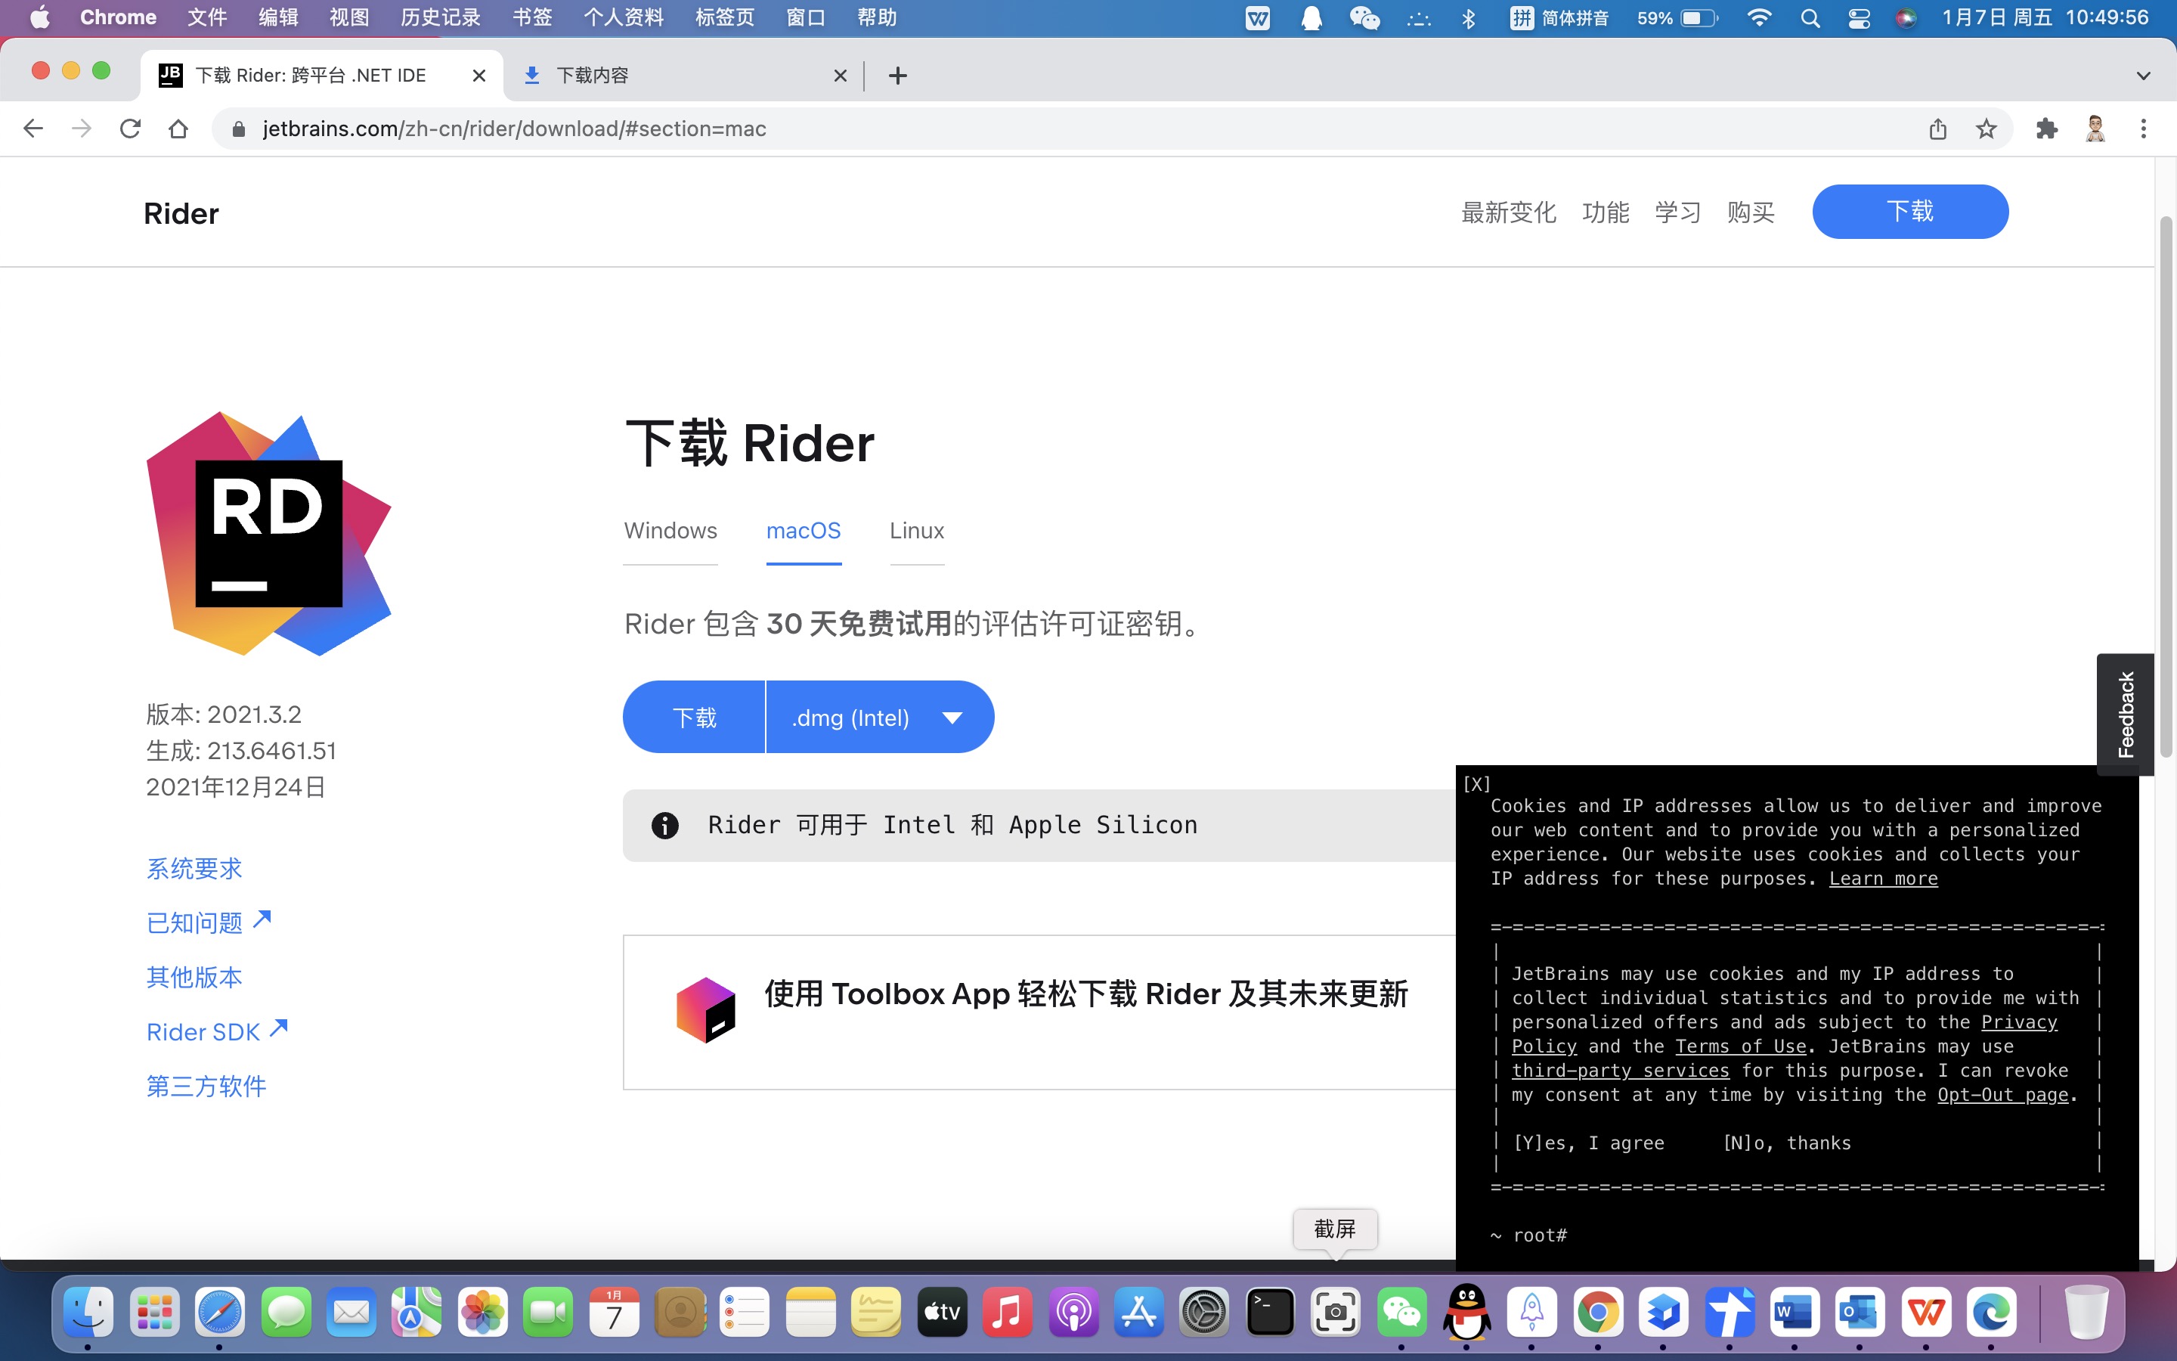
Task: Open the Chrome profile avatar
Action: point(2095,129)
